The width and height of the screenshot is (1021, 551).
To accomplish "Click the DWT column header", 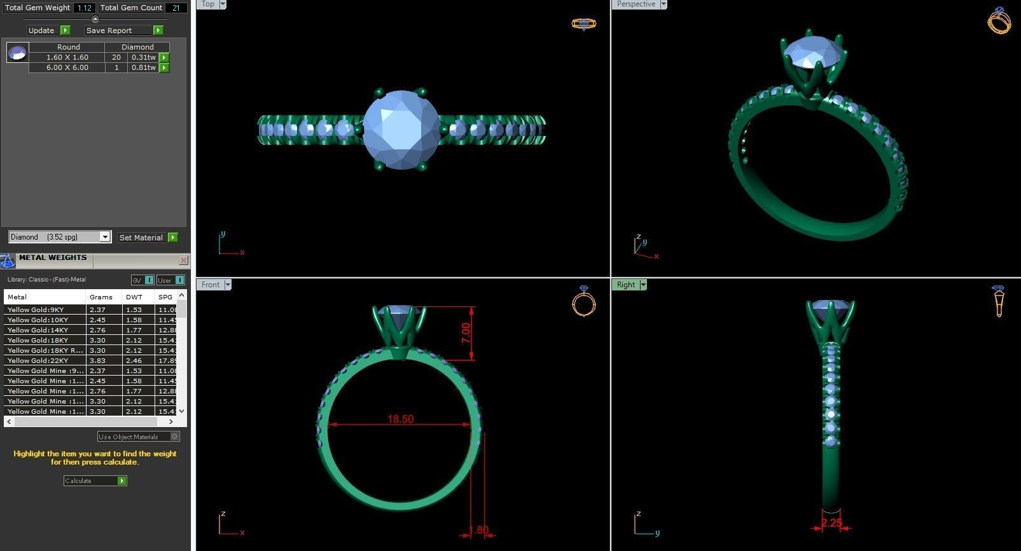I will pyautogui.click(x=138, y=297).
